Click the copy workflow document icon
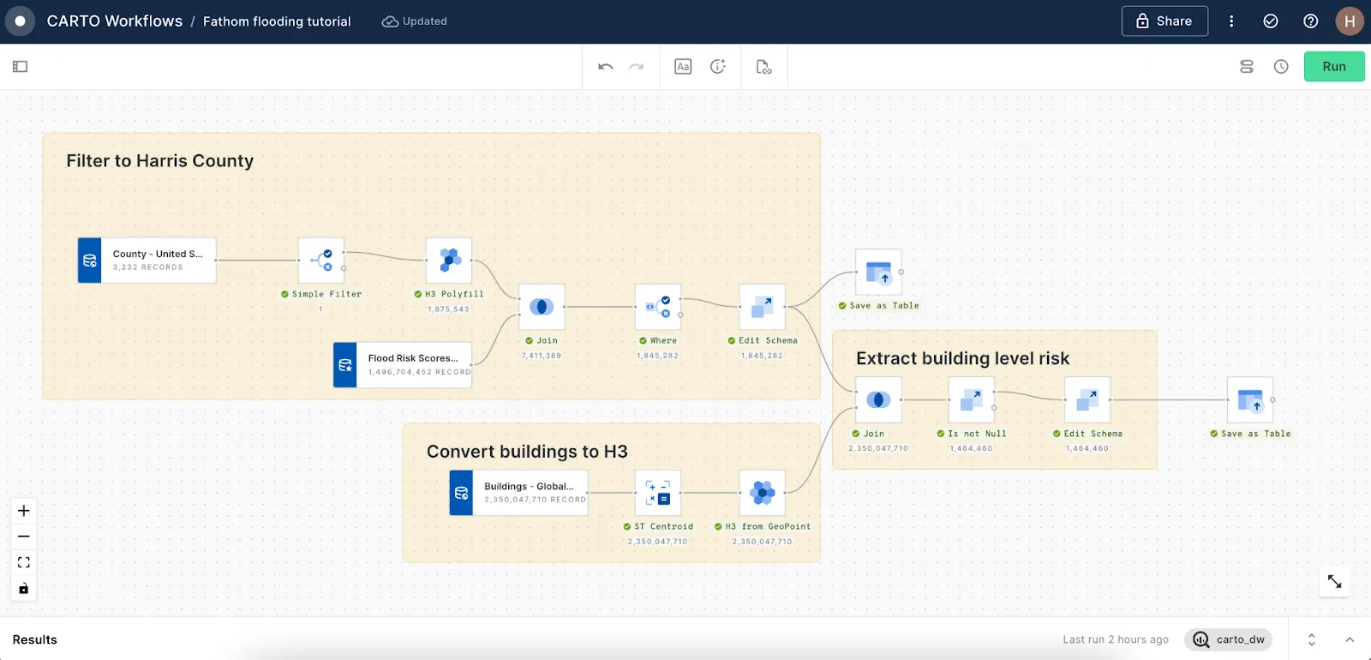Image resolution: width=1371 pixels, height=660 pixels. point(763,67)
